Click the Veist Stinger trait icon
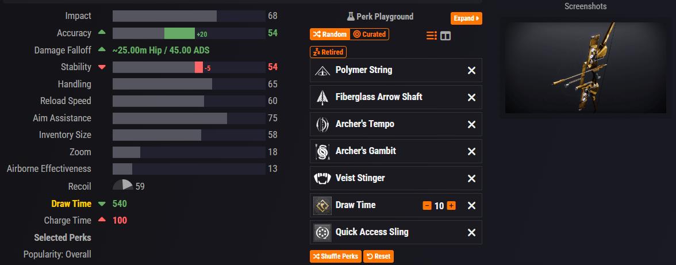The image size is (676, 265). 322,178
